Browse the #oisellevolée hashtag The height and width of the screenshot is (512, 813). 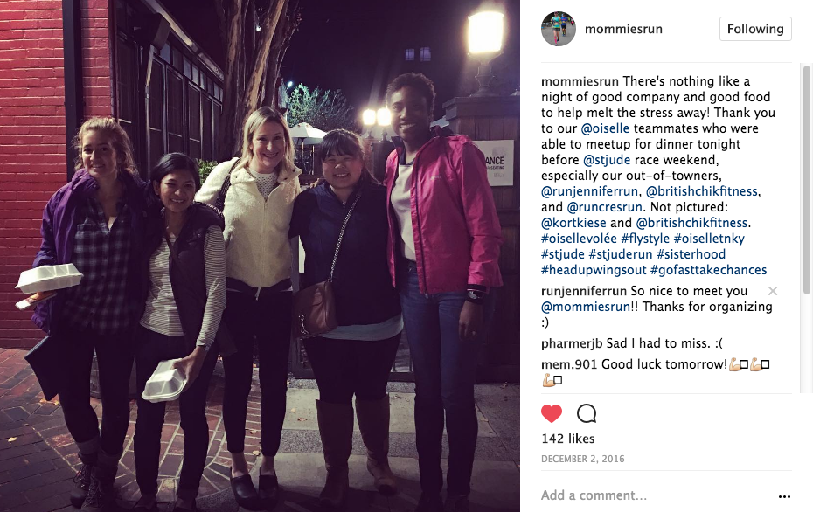(580, 239)
